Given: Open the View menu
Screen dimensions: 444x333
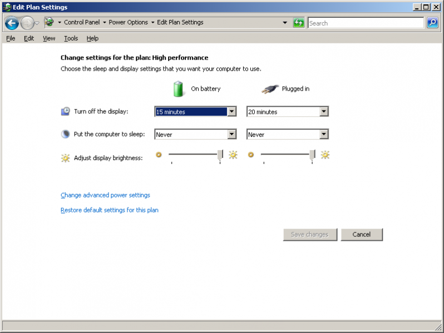Looking at the screenshot, I should click(x=49, y=38).
